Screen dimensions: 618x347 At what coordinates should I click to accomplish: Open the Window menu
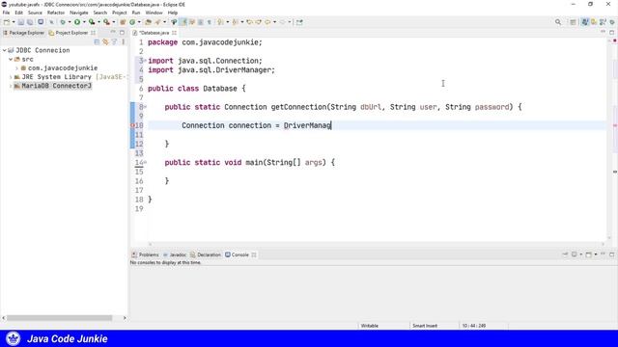(x=154, y=13)
